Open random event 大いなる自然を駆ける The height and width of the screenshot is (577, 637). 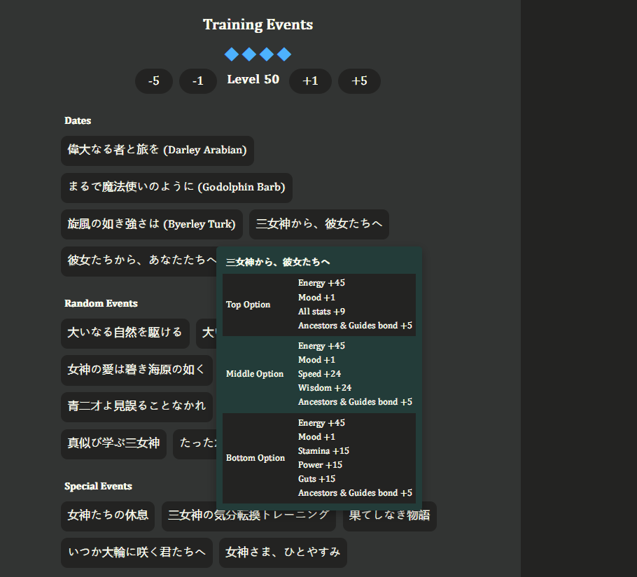point(125,333)
